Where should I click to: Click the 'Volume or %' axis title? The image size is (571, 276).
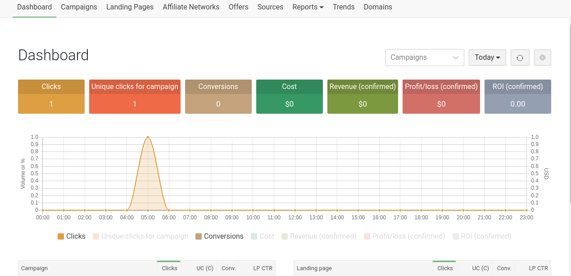23,174
